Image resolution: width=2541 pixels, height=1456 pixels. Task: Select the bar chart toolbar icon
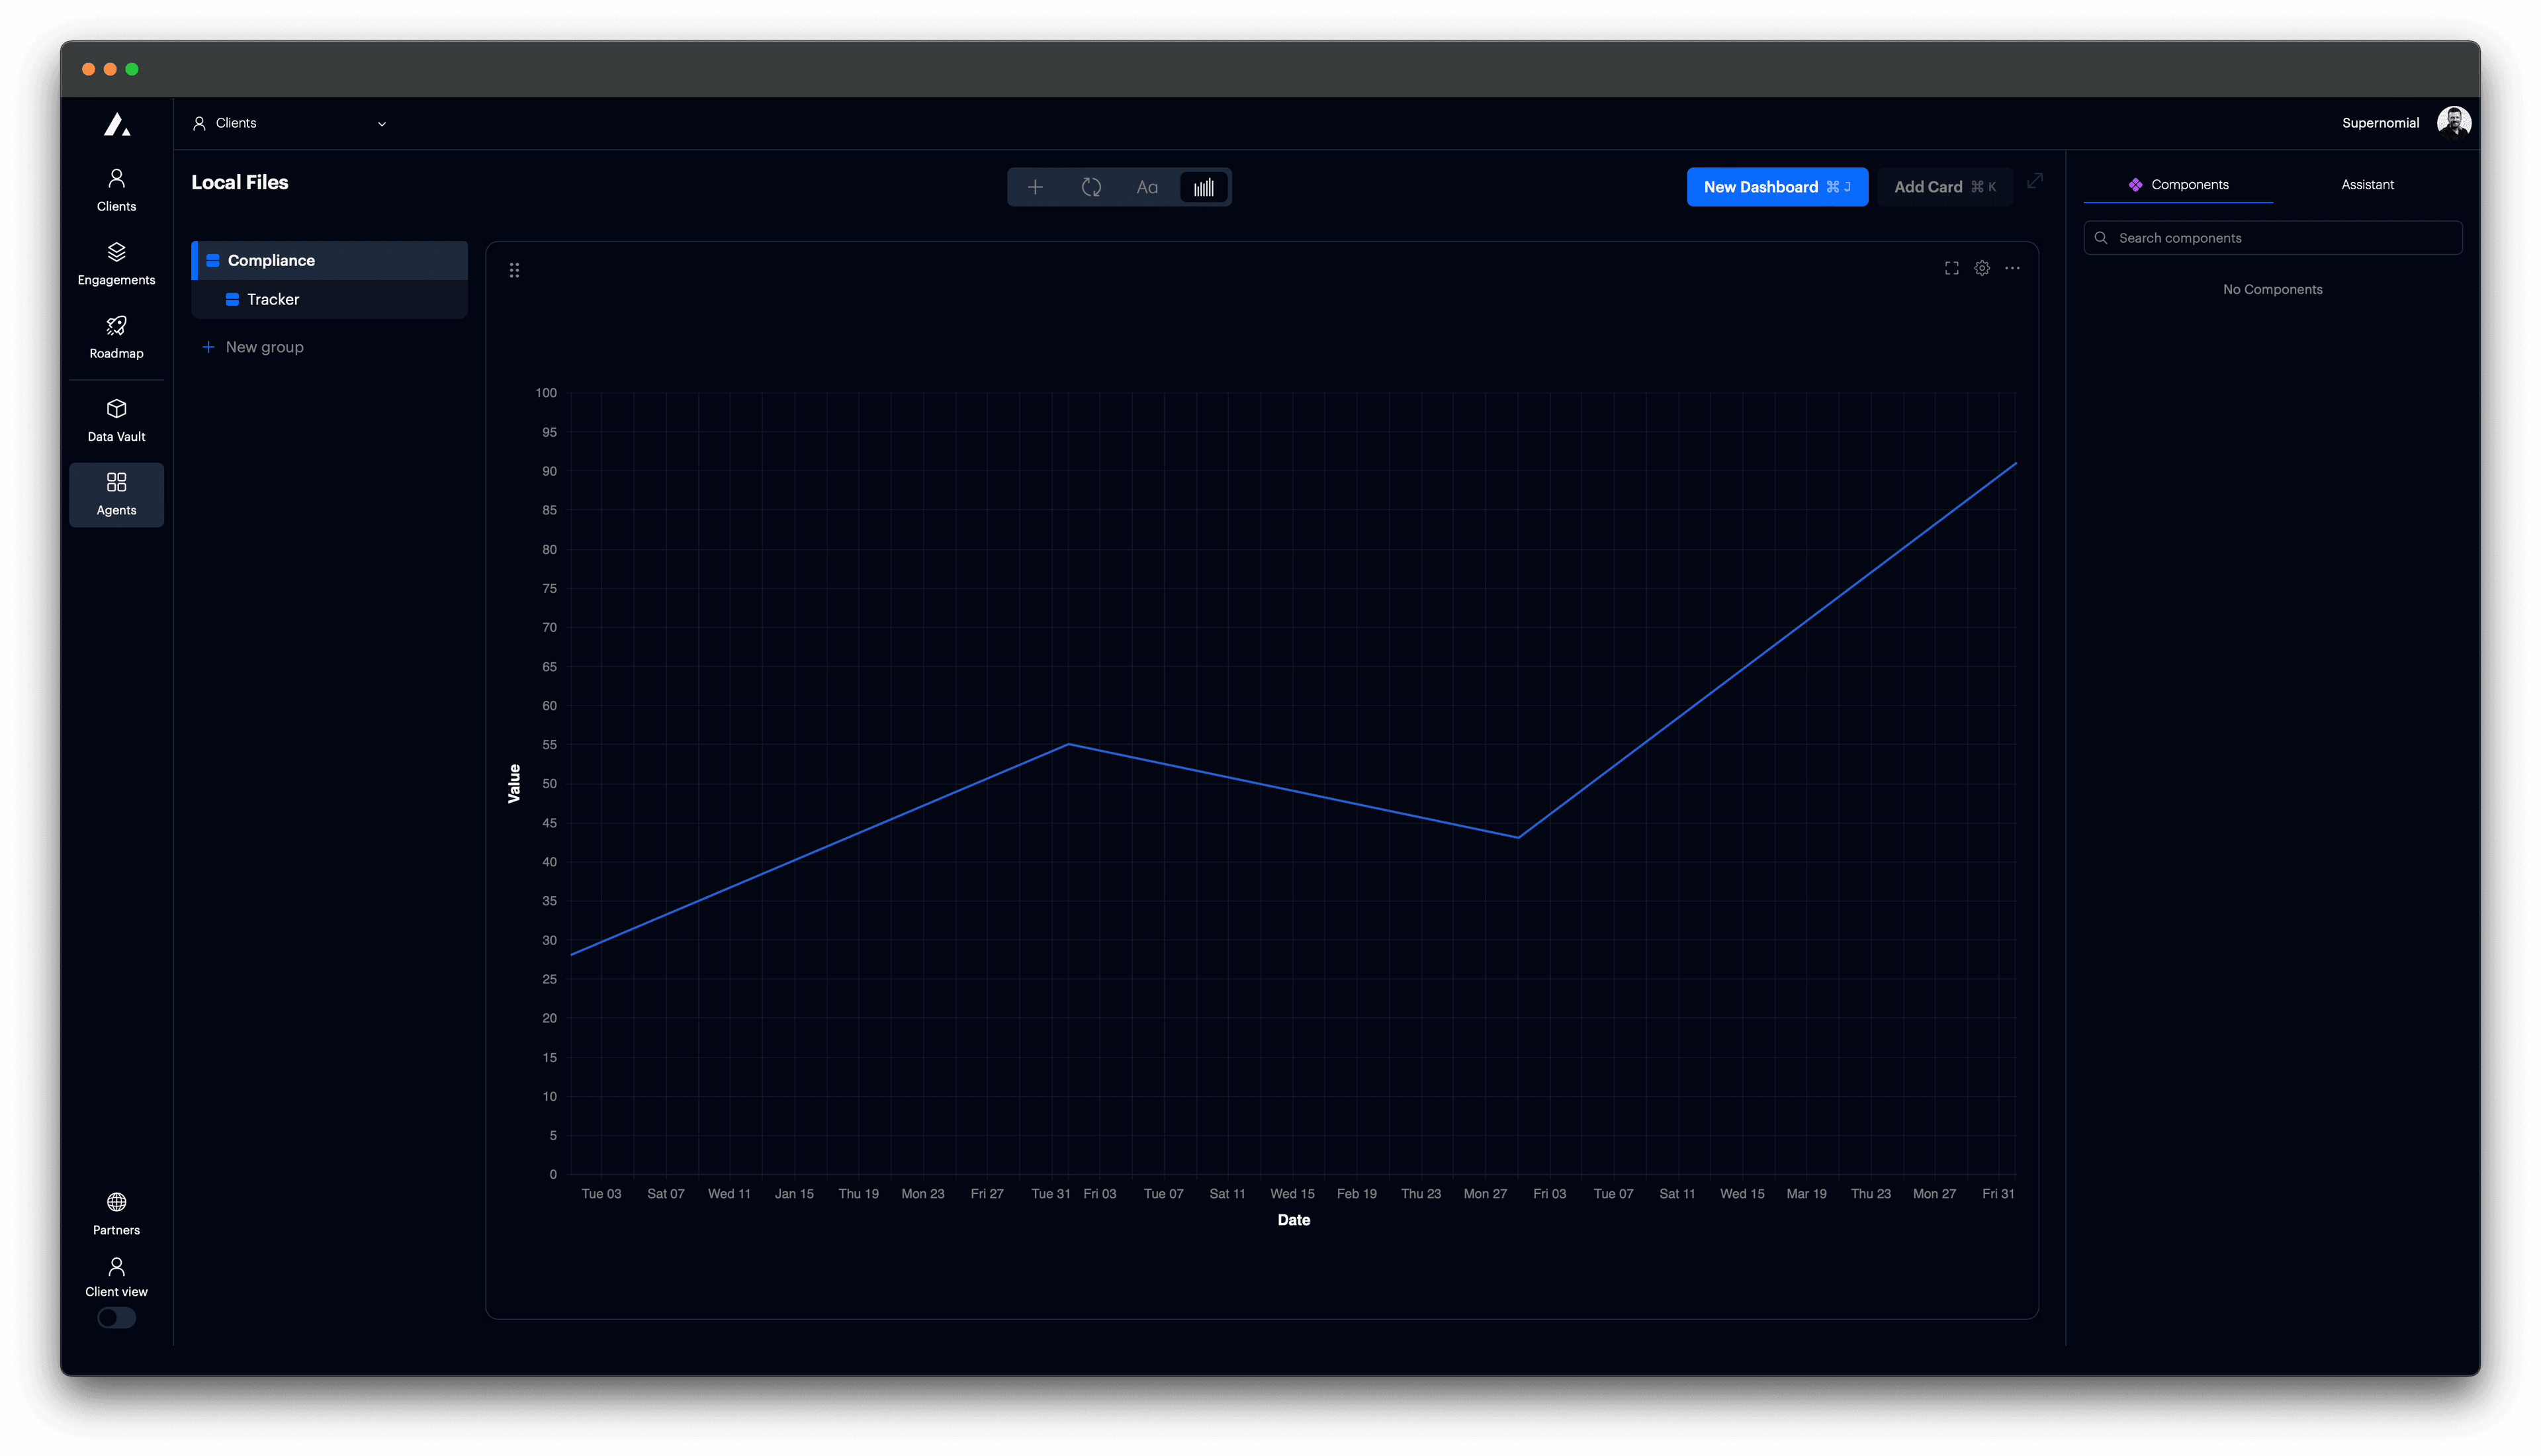pyautogui.click(x=1204, y=187)
